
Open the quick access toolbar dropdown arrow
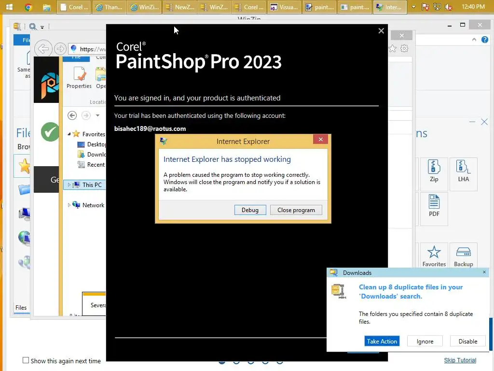click(42, 27)
